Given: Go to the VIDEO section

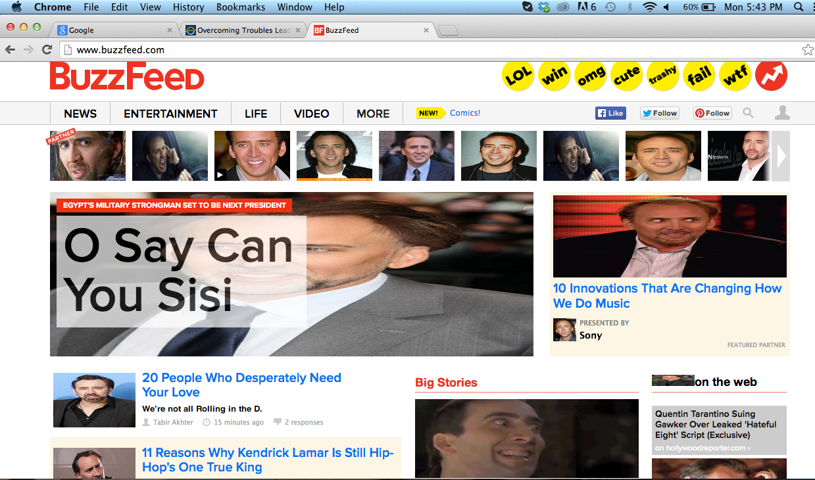Looking at the screenshot, I should 312,114.
